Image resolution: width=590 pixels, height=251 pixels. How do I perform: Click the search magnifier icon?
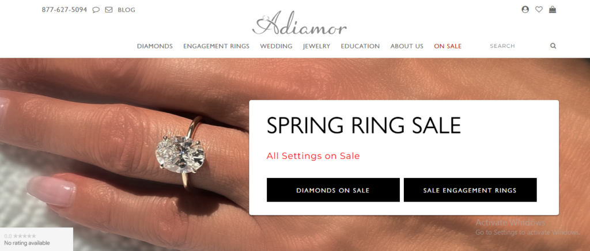pos(553,46)
